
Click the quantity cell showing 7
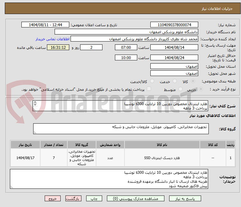54,158
